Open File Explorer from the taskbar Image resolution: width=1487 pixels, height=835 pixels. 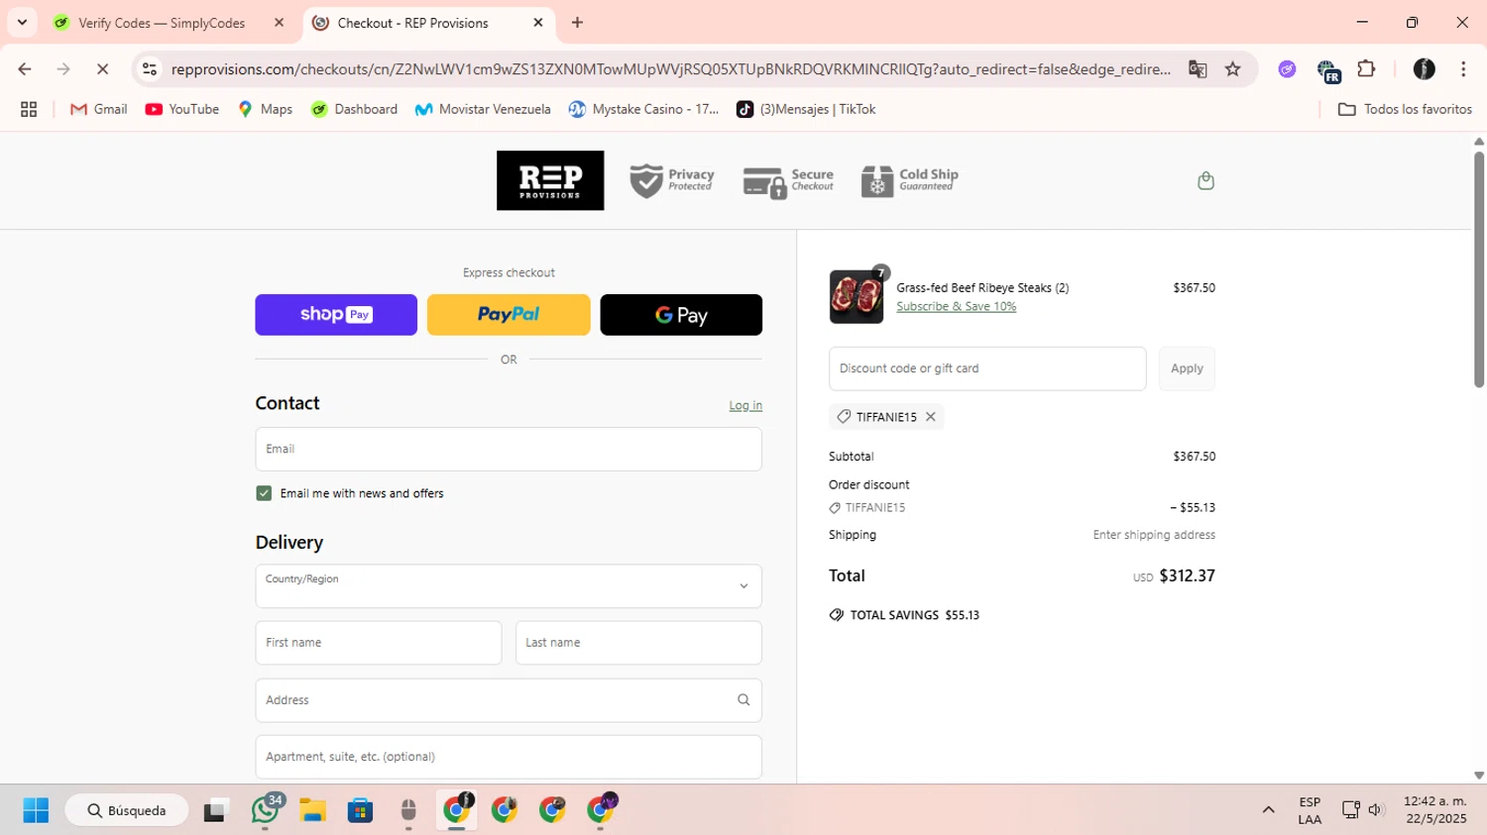pyautogui.click(x=313, y=810)
